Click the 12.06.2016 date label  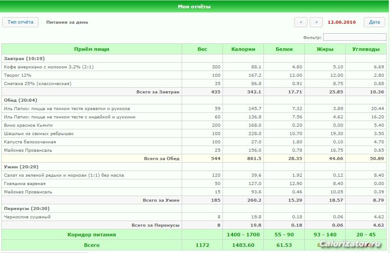click(x=342, y=22)
